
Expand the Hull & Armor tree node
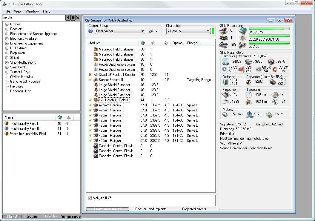pos(7,48)
